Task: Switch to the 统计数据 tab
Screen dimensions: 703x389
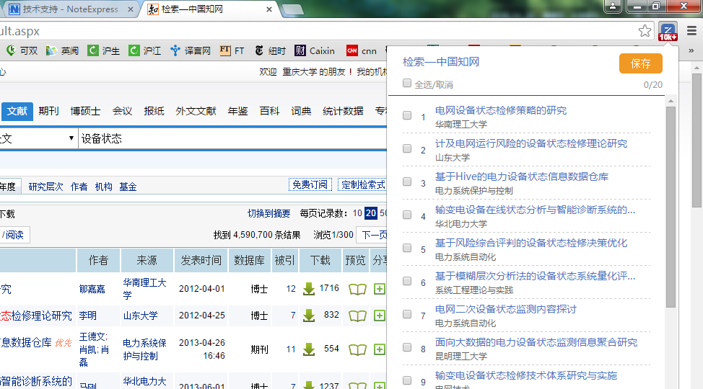Action: 343,111
